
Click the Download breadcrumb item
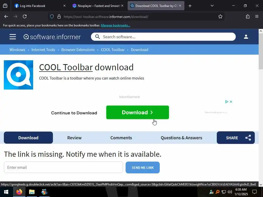point(139,50)
